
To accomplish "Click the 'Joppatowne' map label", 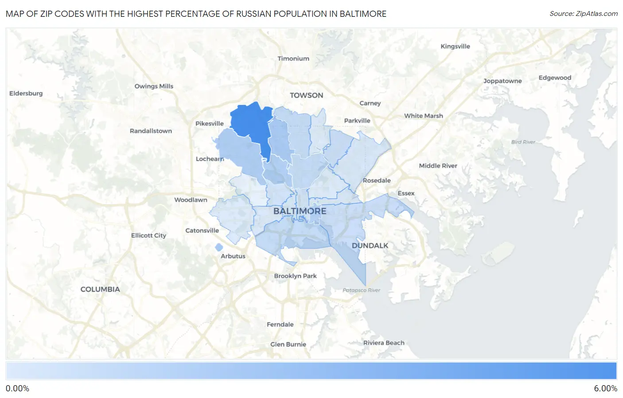I will coord(502,81).
